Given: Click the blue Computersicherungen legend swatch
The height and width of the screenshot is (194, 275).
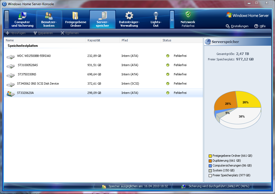Looking at the screenshot, I should [x=210, y=166].
